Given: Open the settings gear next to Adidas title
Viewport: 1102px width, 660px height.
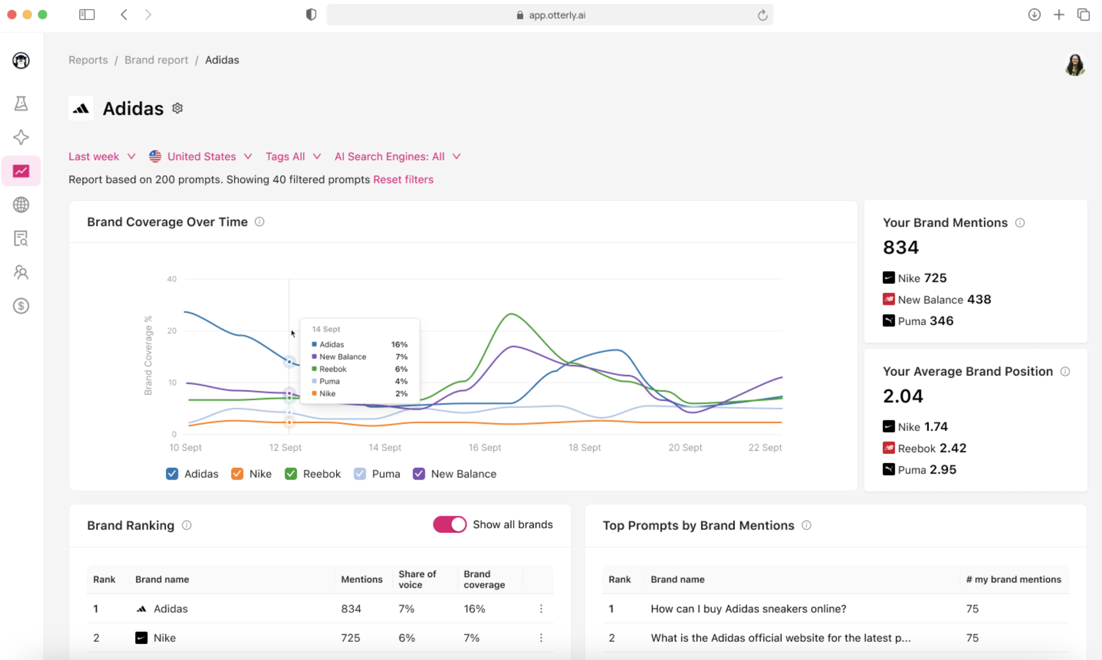Looking at the screenshot, I should click(177, 108).
